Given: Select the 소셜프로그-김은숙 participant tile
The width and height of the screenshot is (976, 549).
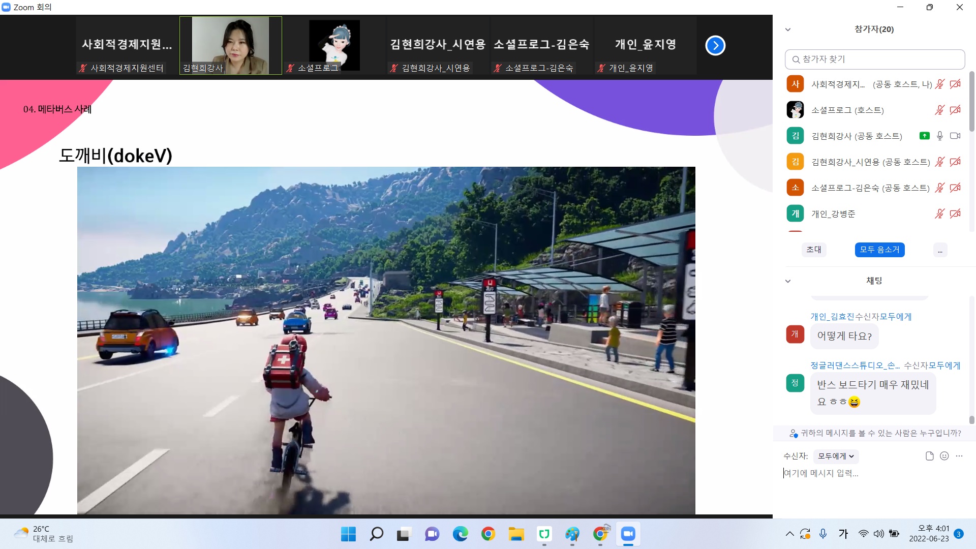Looking at the screenshot, I should tap(541, 46).
